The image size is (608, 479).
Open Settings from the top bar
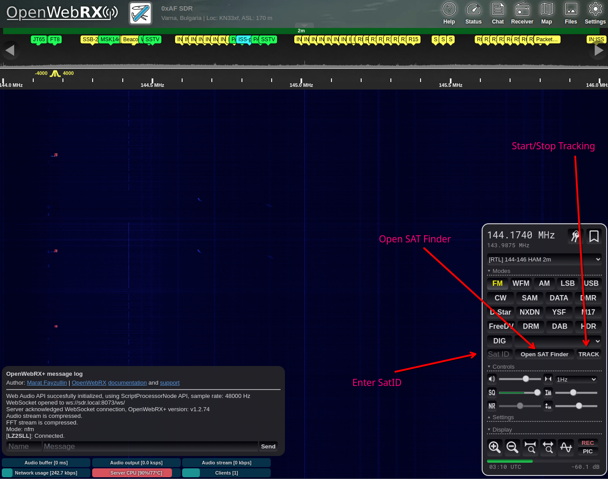click(595, 13)
